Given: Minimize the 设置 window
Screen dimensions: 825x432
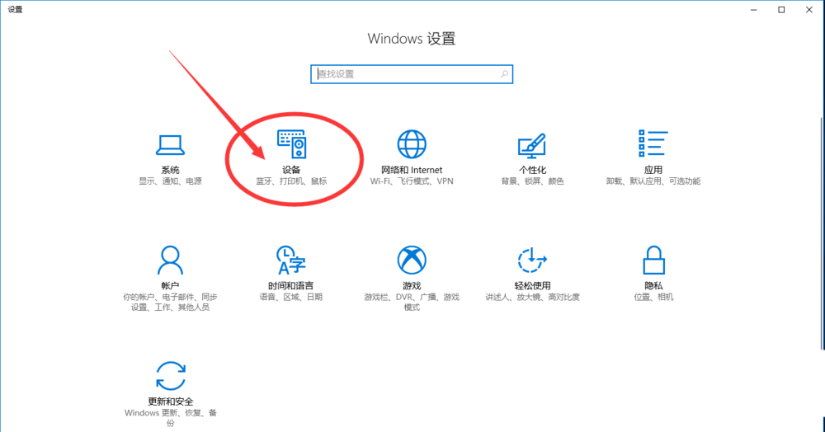Looking at the screenshot, I should click(x=754, y=9).
